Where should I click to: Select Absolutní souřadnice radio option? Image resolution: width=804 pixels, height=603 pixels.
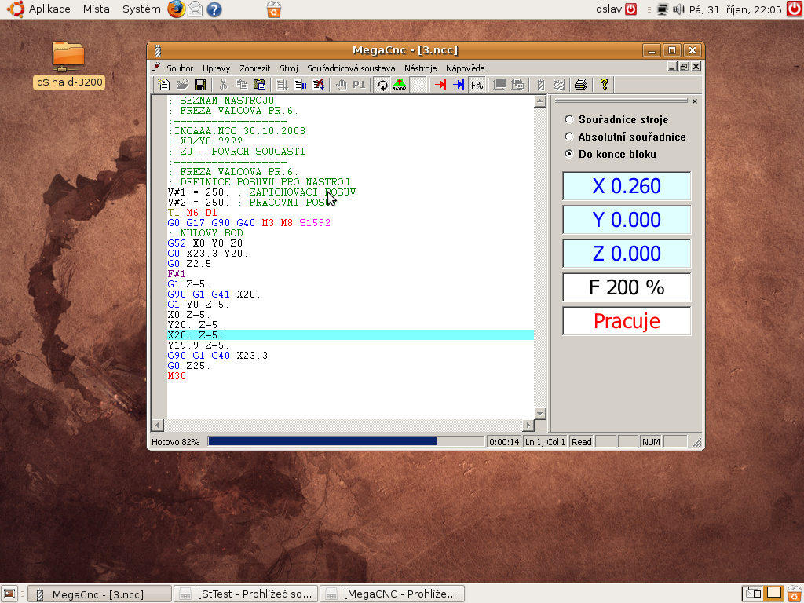569,137
